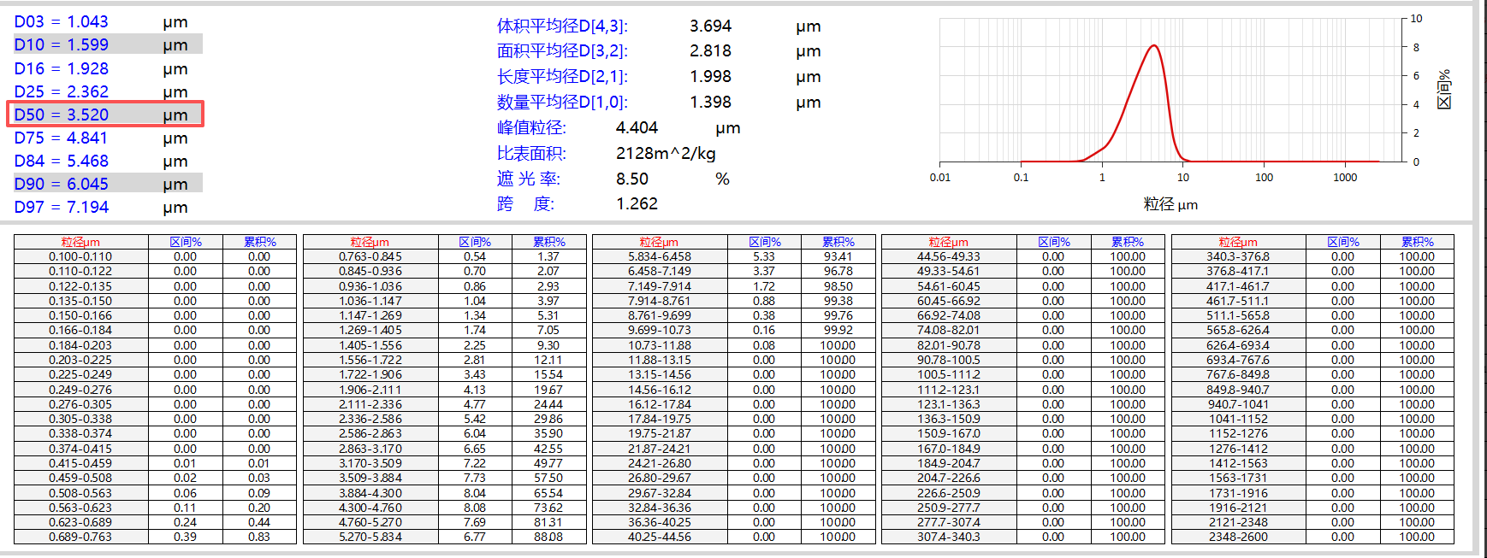Viewport: 1487px width, 558px height.
Task: Click the interval percentage cell 8.08
Action: [x=475, y=508]
